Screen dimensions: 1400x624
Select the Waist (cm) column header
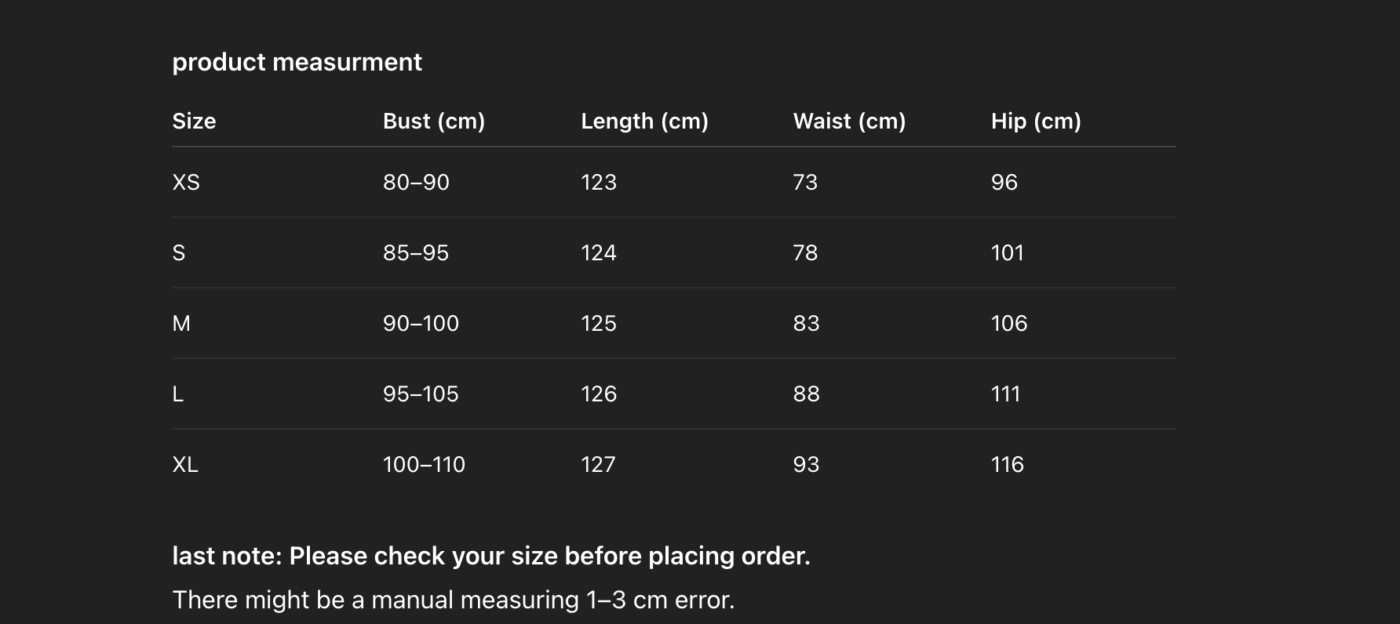(849, 121)
